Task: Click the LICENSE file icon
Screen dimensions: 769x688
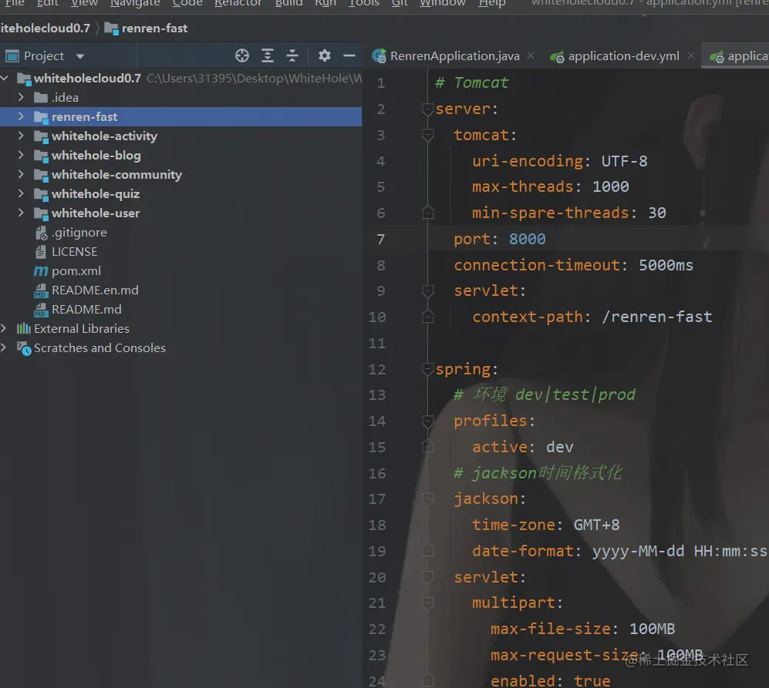Action: pos(41,252)
